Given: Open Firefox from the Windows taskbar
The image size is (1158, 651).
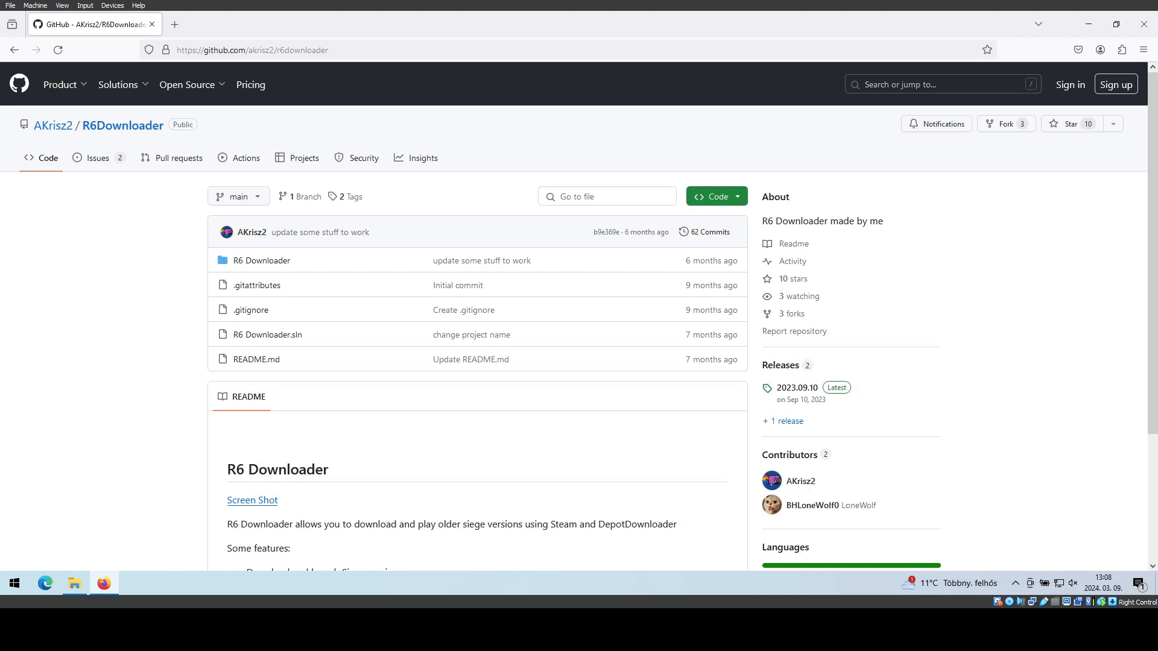Looking at the screenshot, I should 104,583.
